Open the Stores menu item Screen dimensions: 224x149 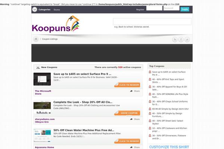coord(57,10)
